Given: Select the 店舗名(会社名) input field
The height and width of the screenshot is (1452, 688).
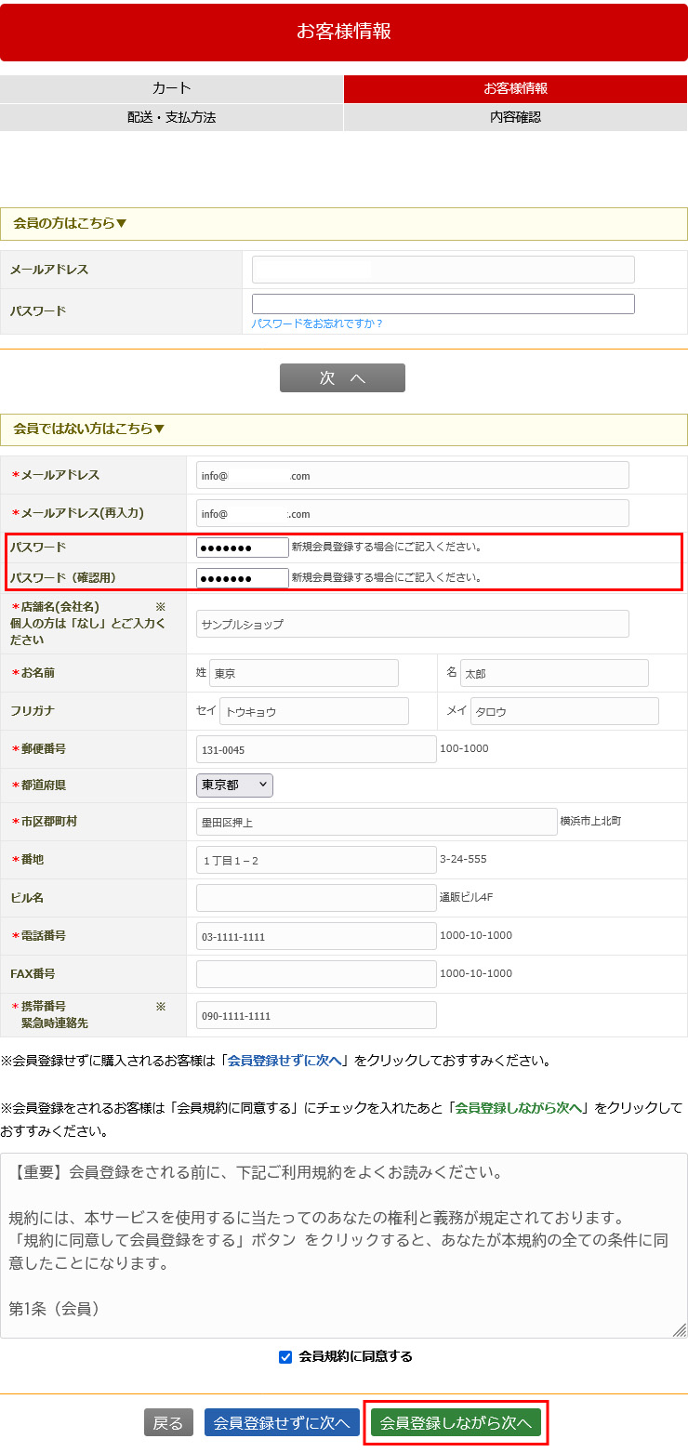Looking at the screenshot, I should pos(412,624).
